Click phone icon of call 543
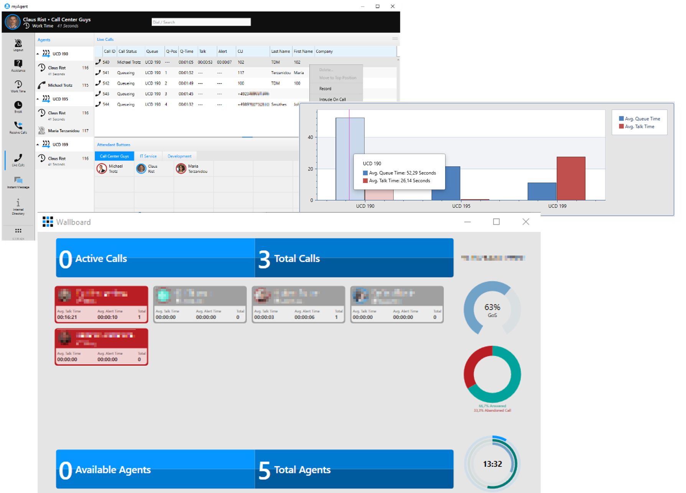 [x=98, y=93]
